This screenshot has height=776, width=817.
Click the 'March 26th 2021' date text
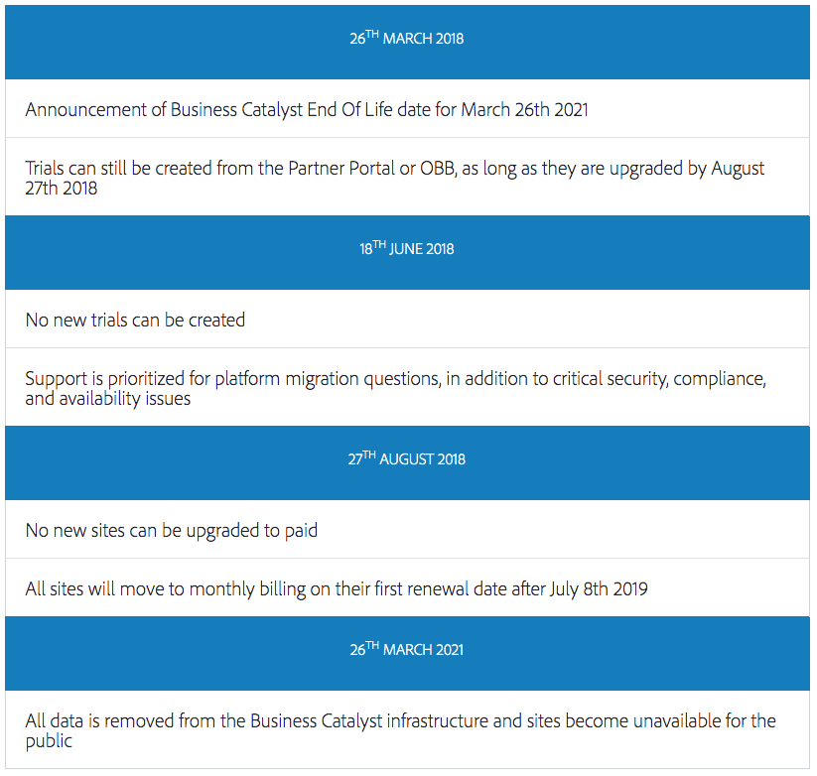[525, 110]
